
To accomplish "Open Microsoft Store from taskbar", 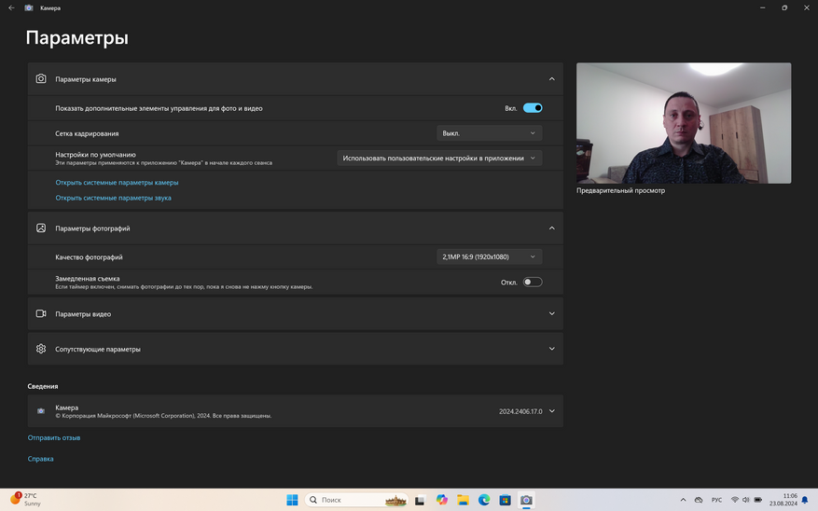I will click(505, 500).
